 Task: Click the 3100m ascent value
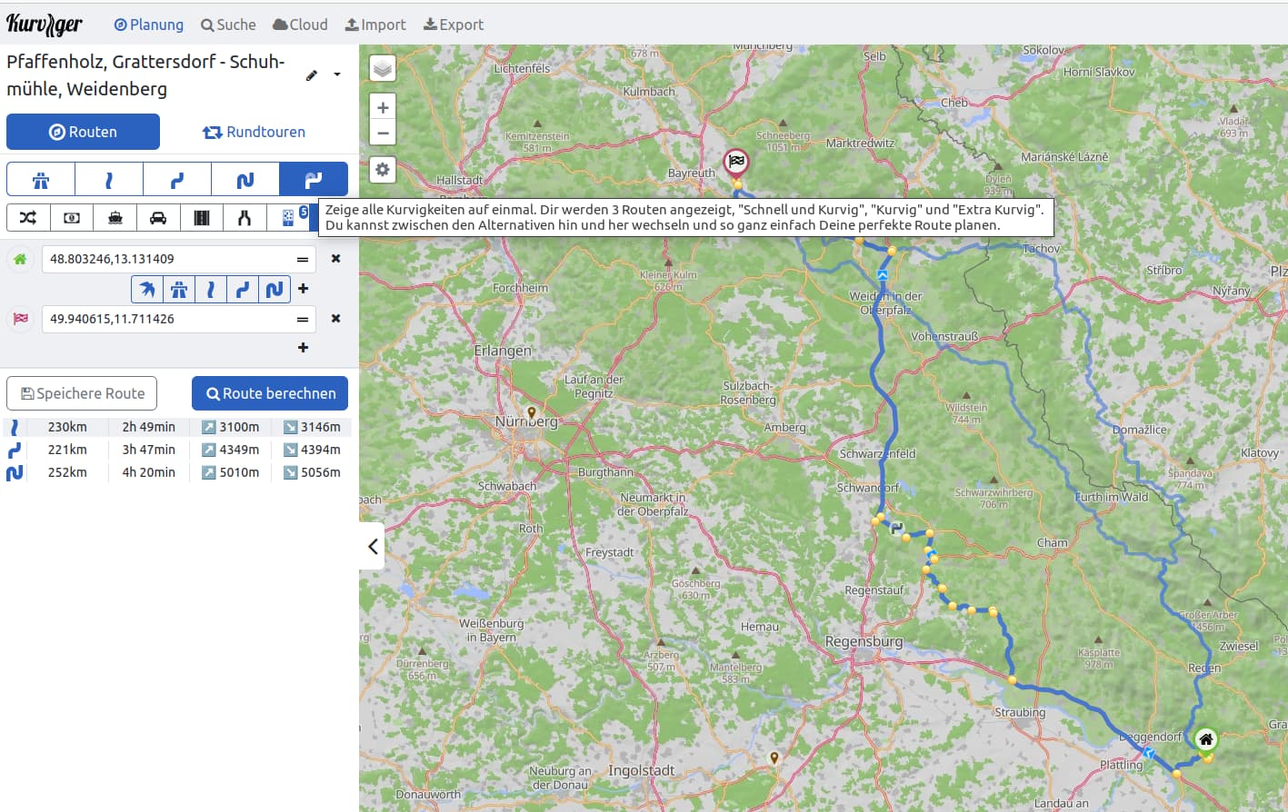[239, 427]
